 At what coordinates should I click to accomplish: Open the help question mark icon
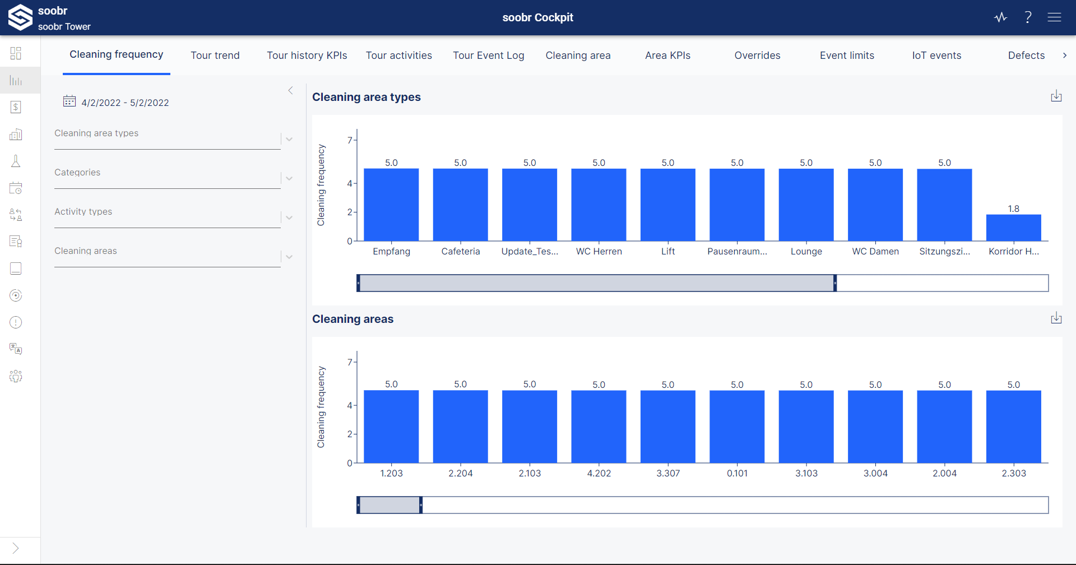pos(1028,17)
